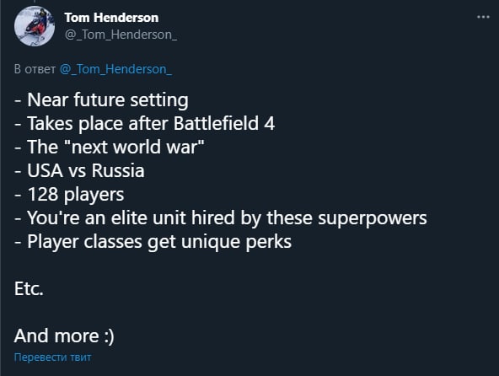Click the 'And more :)' closing line
This screenshot has width=499, height=376.
(64, 336)
